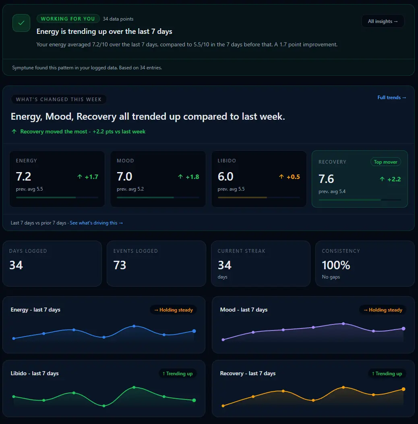This screenshot has width=418, height=424.
Task: Click the green checkmark insight icon
Action: 21,23
